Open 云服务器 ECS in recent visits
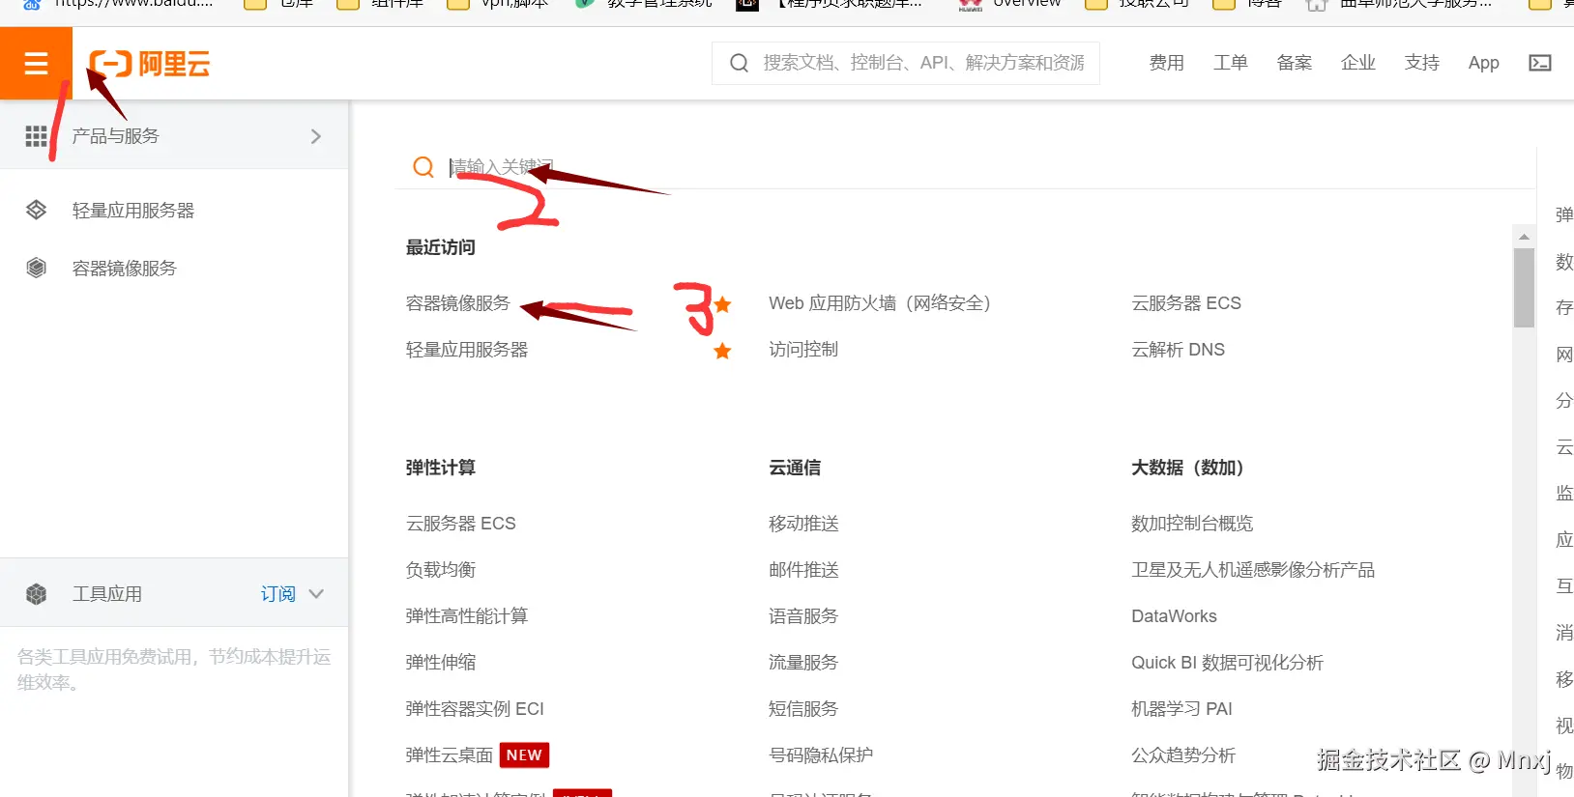The image size is (1574, 797). pyautogui.click(x=1186, y=303)
